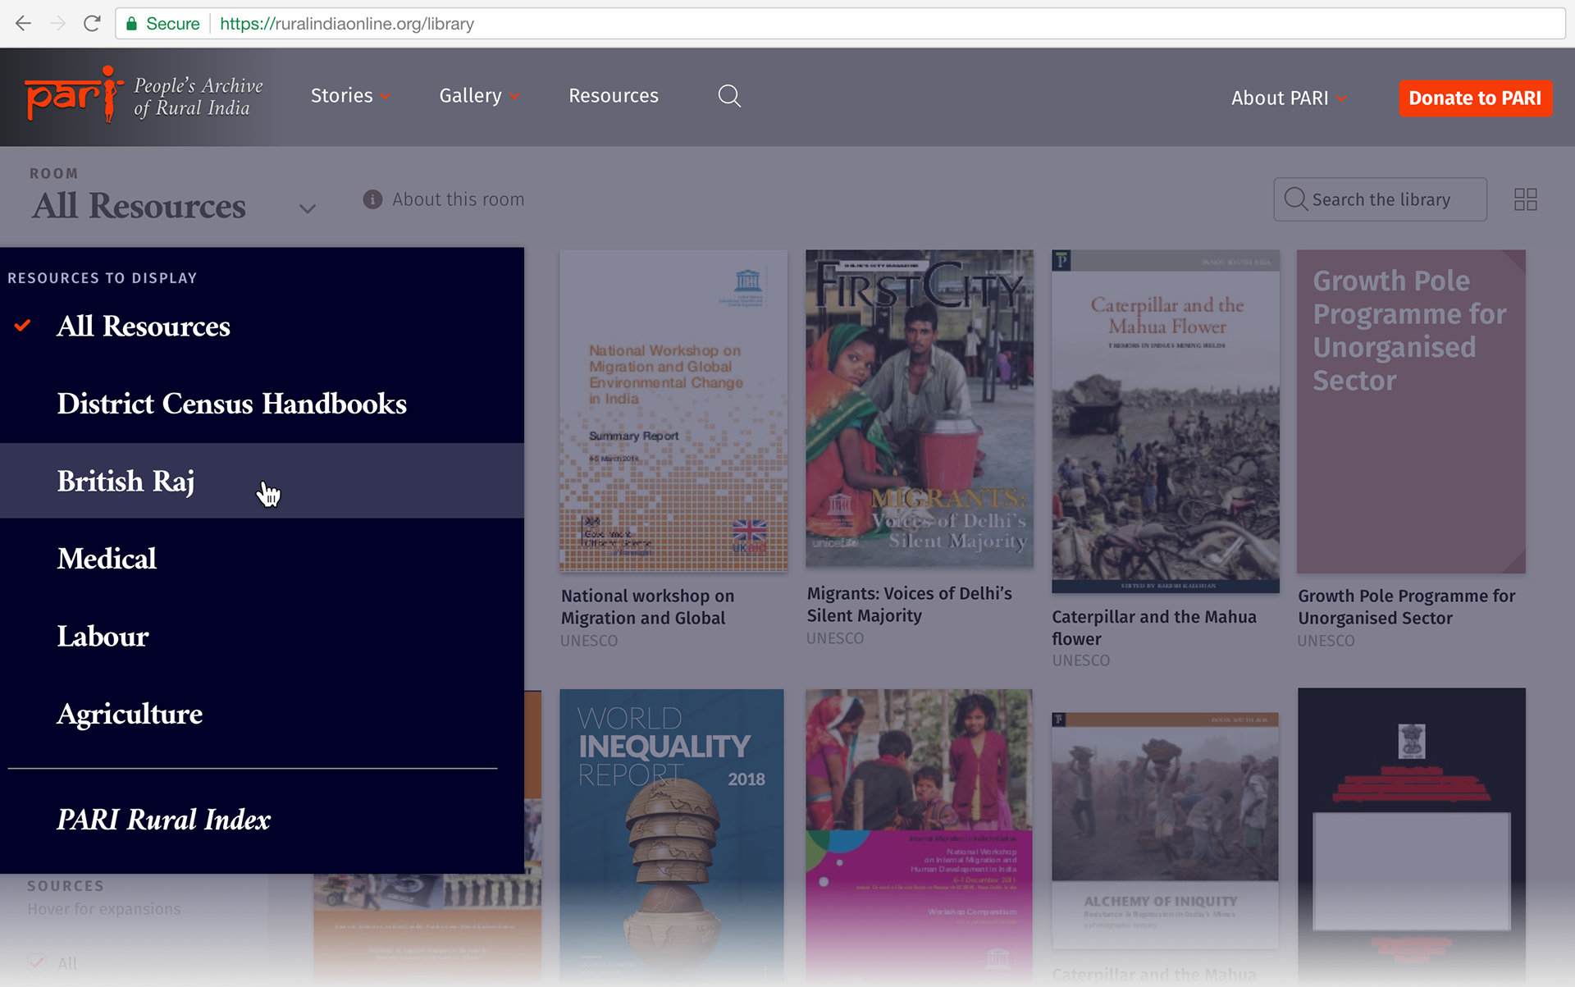Click the browser back arrow

tap(24, 24)
